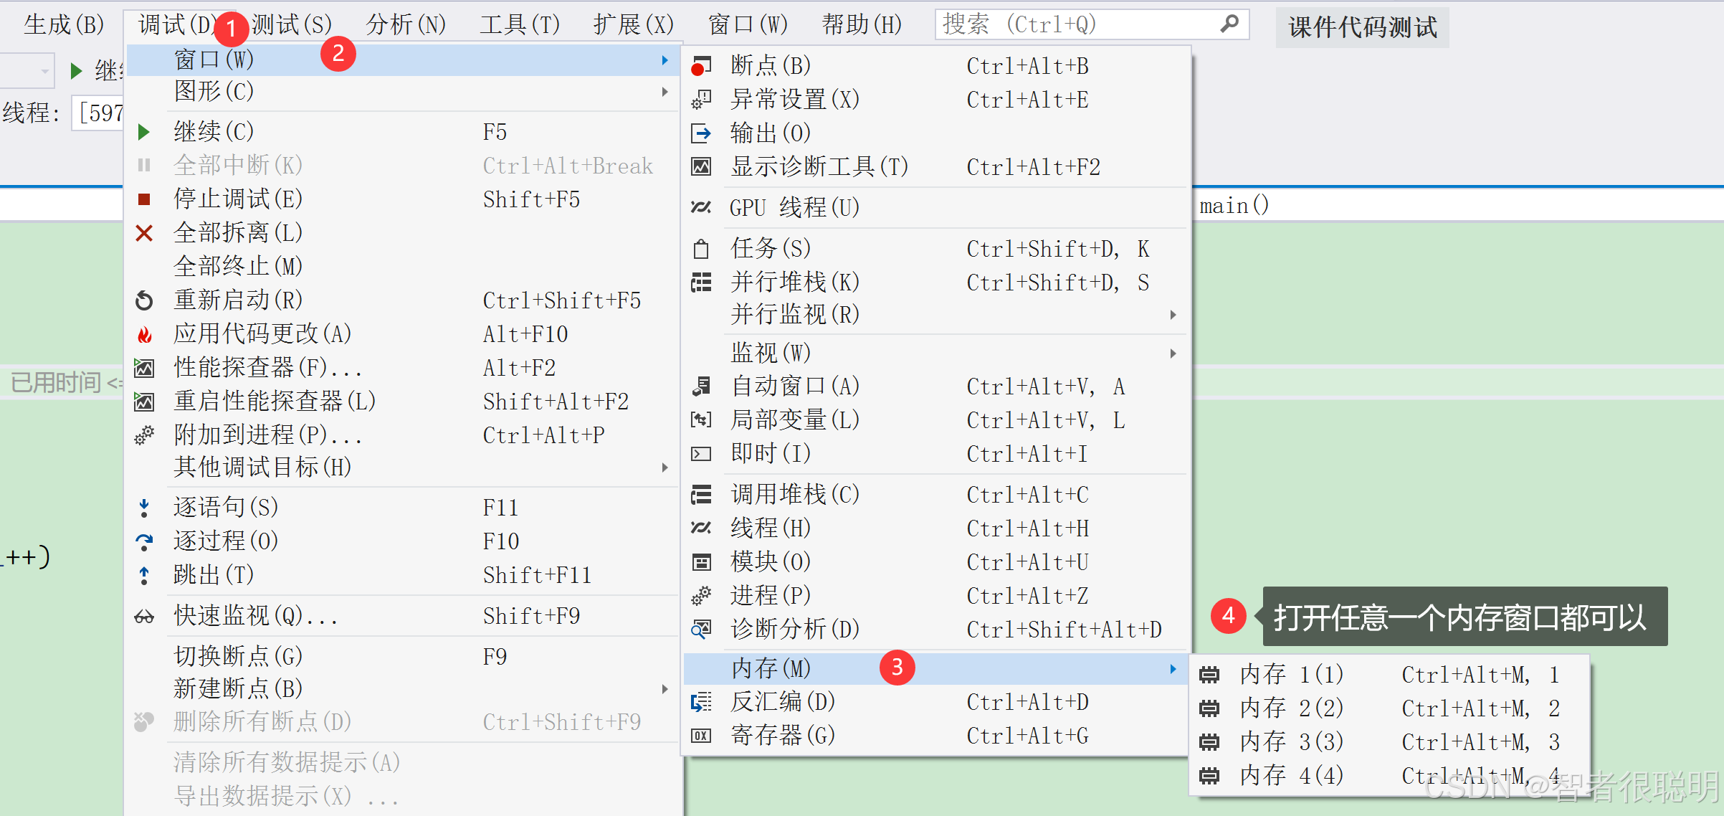Click the Stop Debugging red square icon

144,199
